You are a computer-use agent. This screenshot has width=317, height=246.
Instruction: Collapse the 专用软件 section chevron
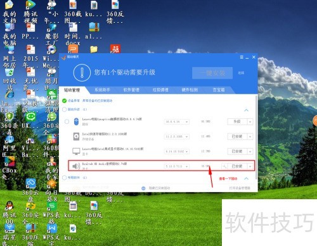click(246, 178)
